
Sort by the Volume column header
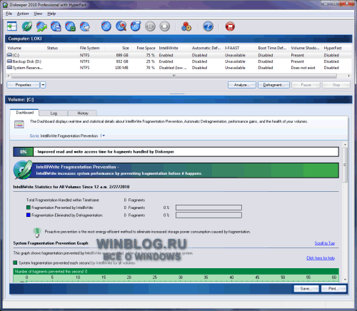pos(26,48)
